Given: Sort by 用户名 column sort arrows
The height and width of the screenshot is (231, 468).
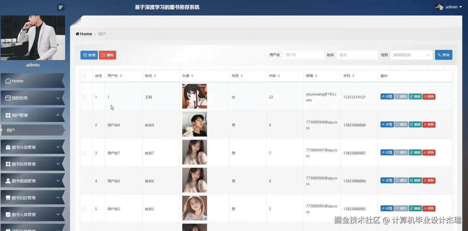Looking at the screenshot, I should pos(121,76).
